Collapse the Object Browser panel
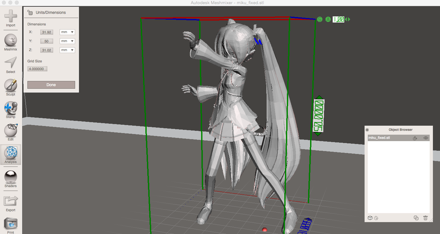Viewport: 440px width, 234px height. coord(367,130)
